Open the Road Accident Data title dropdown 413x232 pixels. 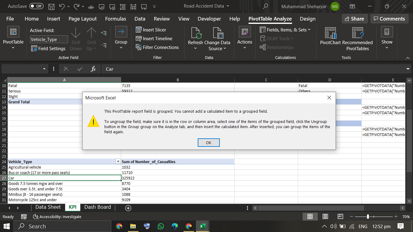click(x=228, y=6)
